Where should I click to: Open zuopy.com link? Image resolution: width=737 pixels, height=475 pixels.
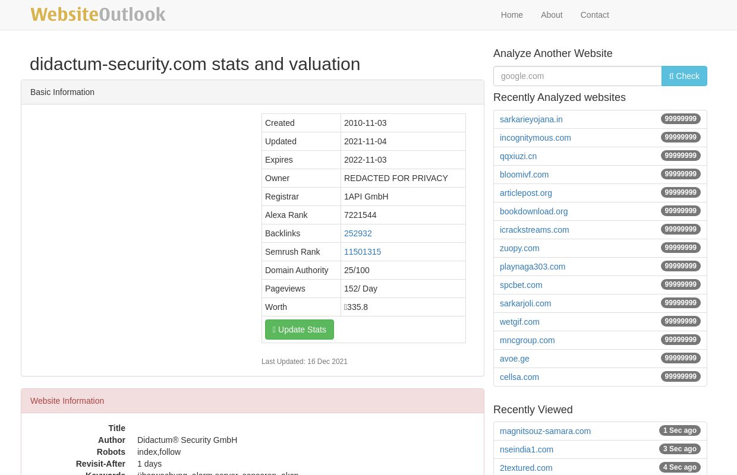(519, 248)
